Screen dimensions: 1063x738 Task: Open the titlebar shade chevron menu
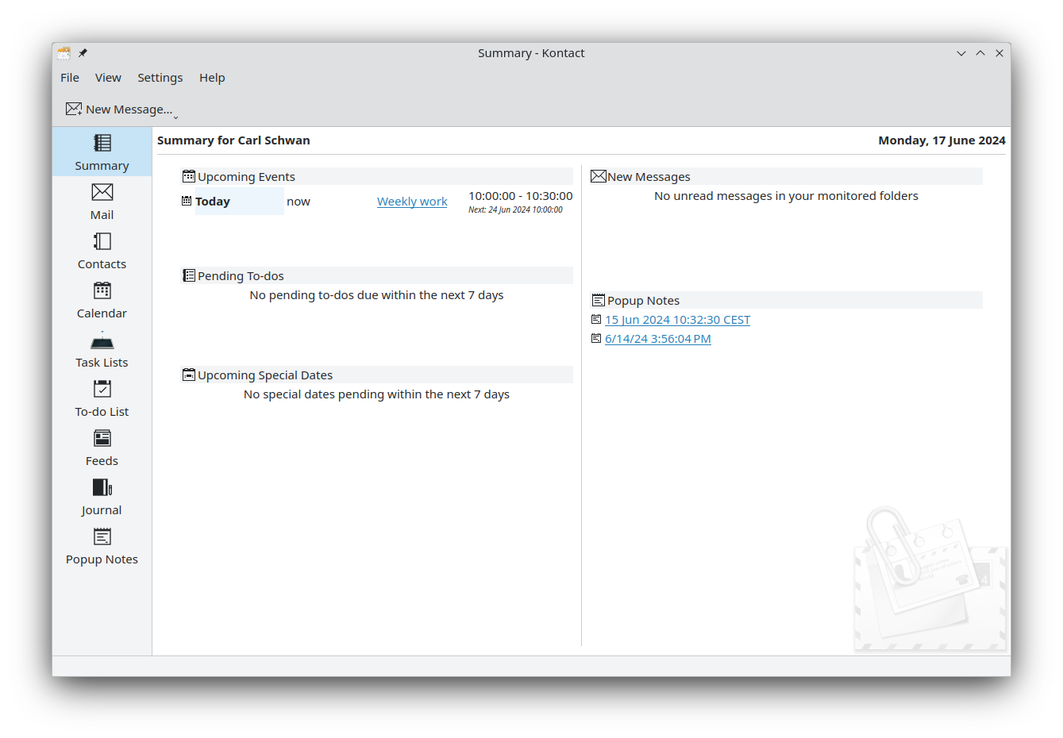point(961,52)
